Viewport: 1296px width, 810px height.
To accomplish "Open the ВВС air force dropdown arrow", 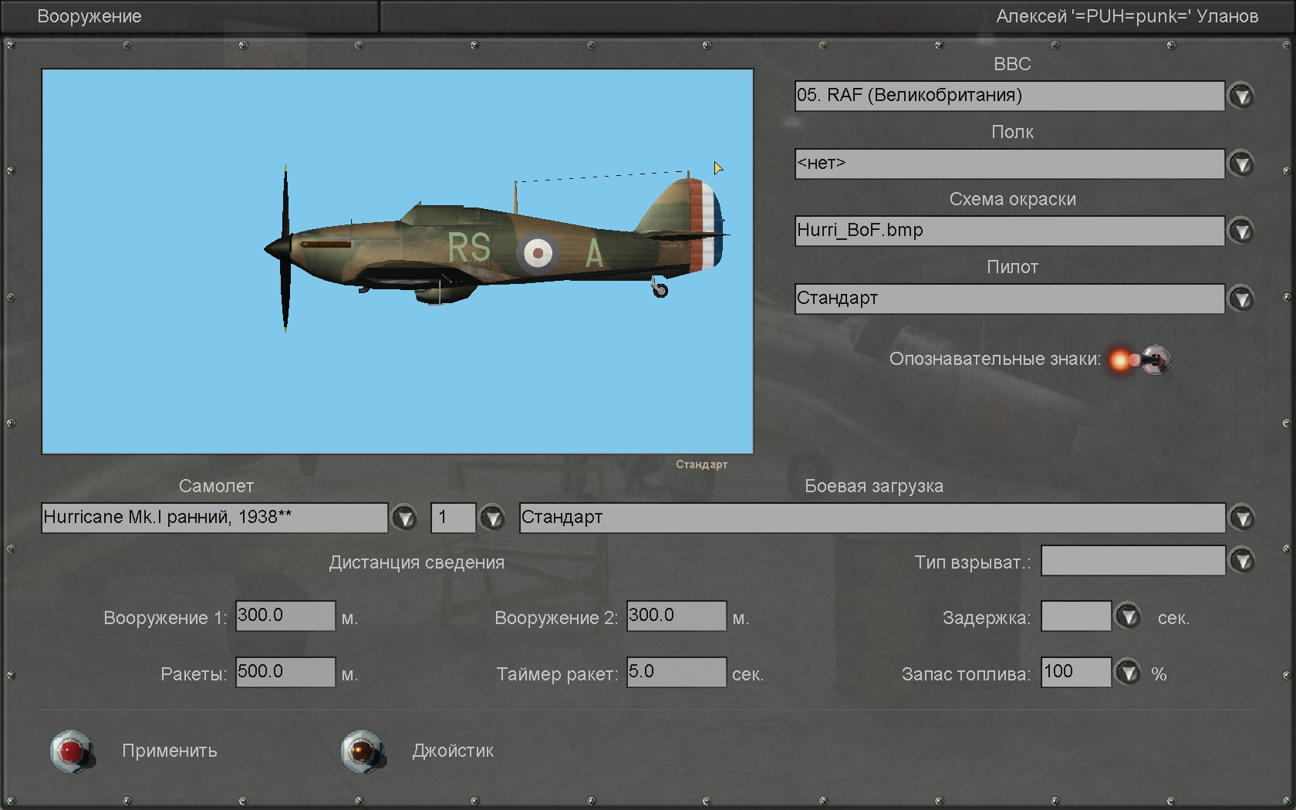I will click(x=1240, y=96).
